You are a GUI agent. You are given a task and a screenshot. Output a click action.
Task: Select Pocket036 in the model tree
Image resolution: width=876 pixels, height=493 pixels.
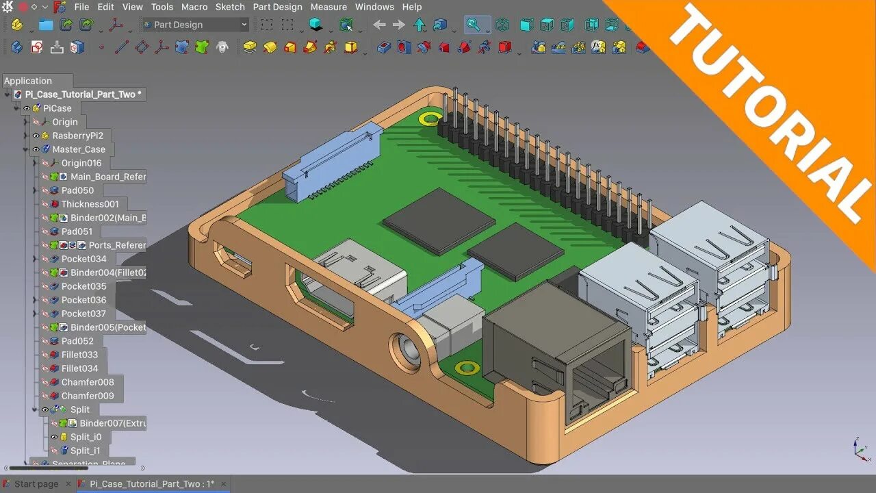pos(83,300)
